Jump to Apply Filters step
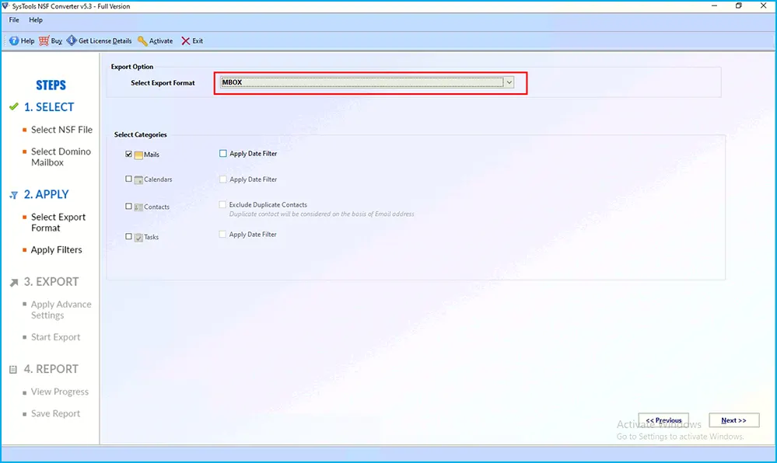777x463 pixels. tap(57, 249)
